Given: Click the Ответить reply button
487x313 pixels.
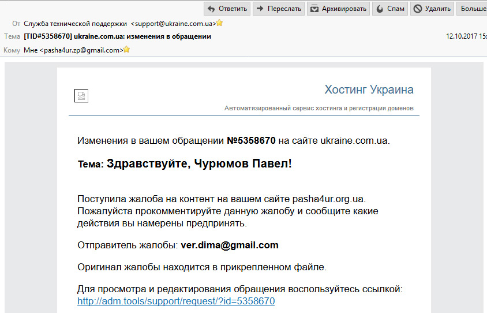Looking at the screenshot, I should pos(227,9).
